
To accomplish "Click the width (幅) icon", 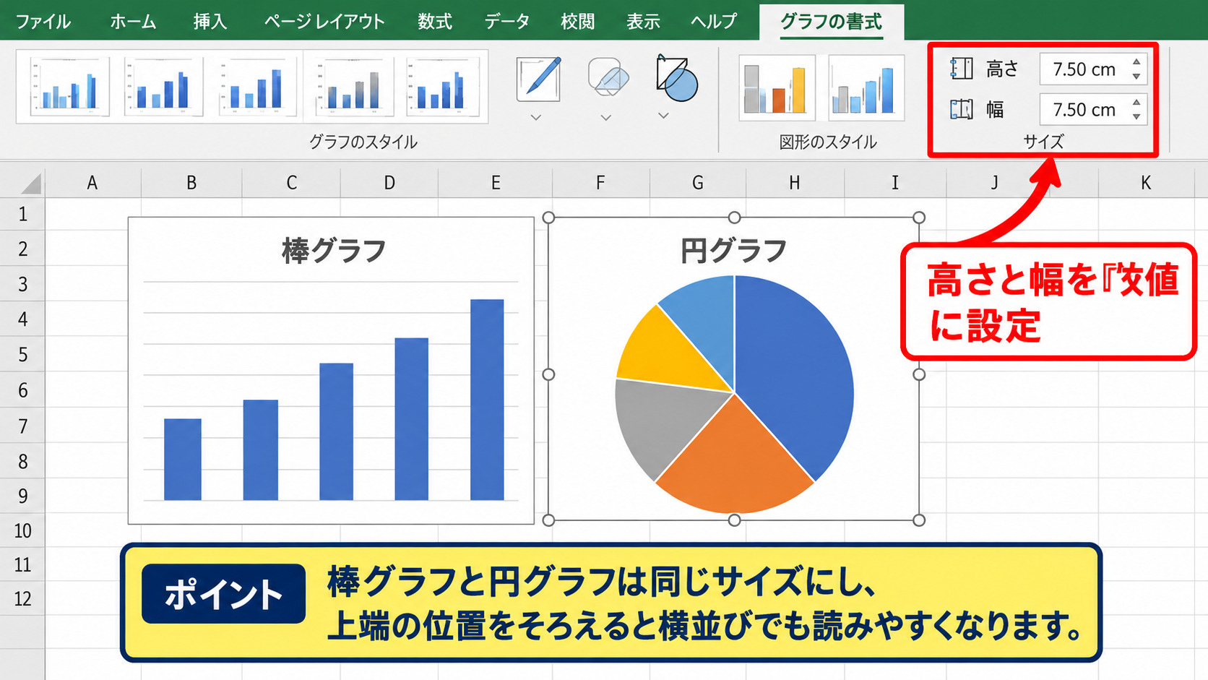I will pos(962,110).
